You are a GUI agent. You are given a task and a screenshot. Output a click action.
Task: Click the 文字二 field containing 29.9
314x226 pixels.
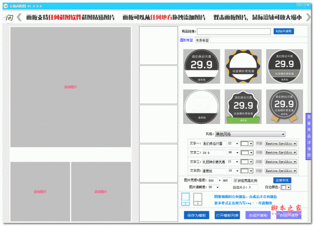click(215, 153)
